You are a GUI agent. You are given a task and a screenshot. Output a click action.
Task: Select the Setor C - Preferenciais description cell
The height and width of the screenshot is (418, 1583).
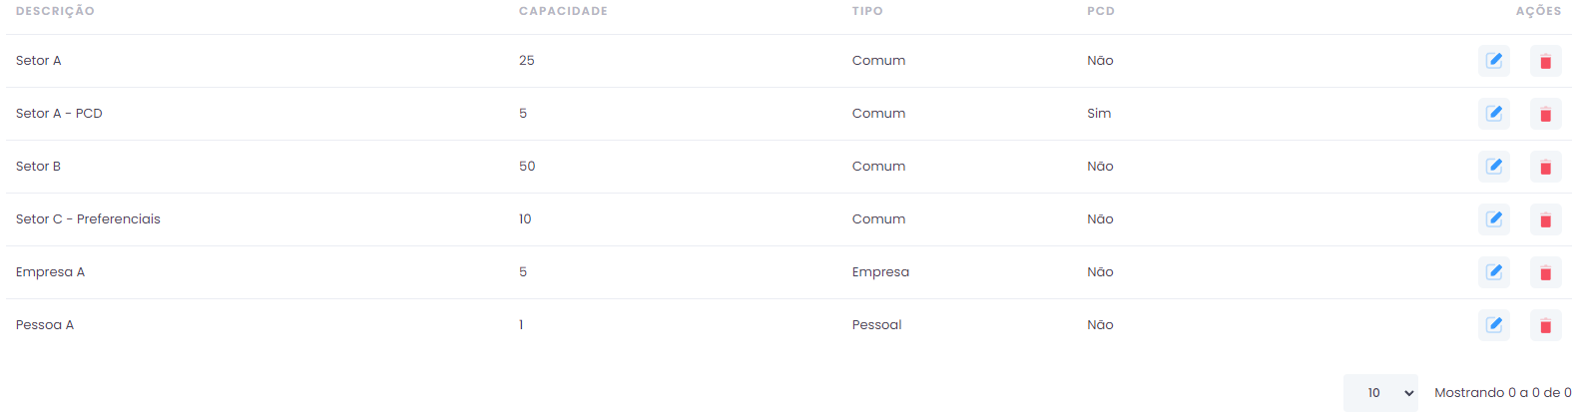point(88,219)
